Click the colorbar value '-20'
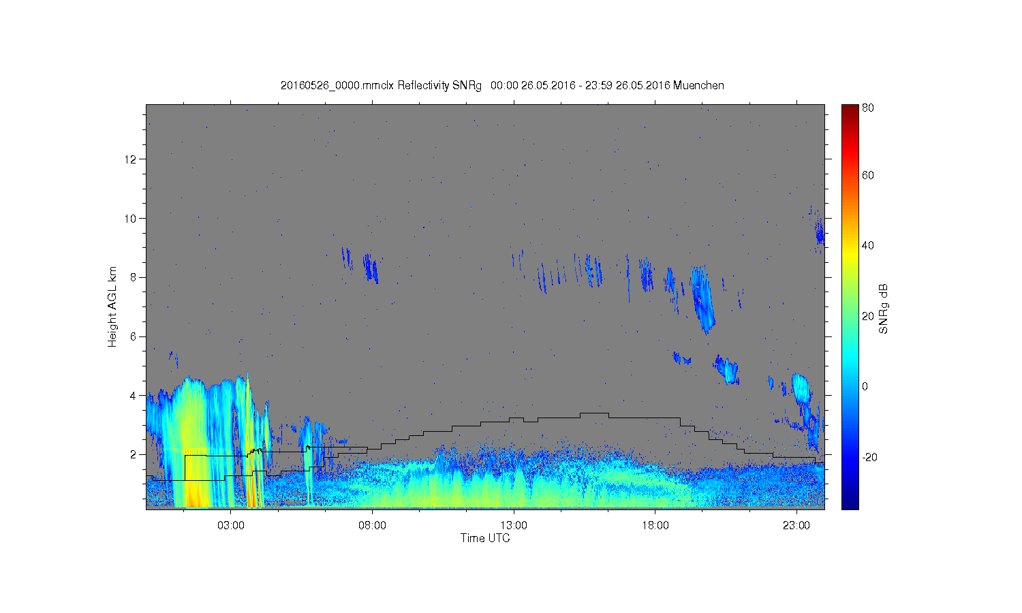Viewport: 1022px width, 613px height. click(869, 457)
